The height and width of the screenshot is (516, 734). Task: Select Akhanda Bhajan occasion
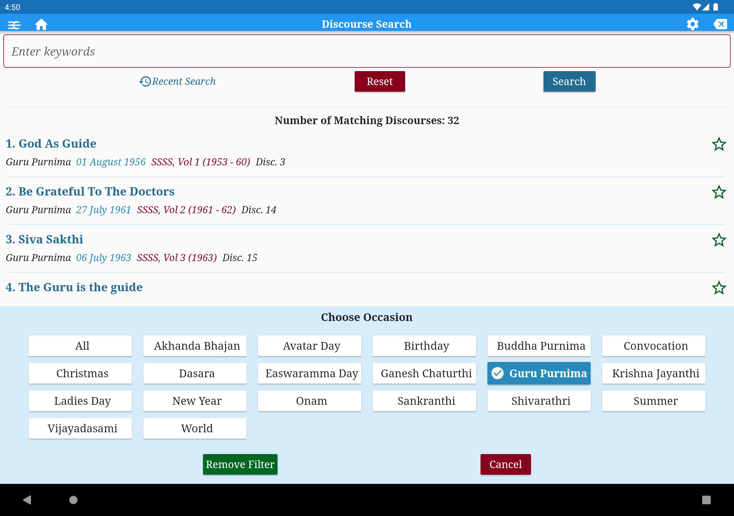[x=195, y=346]
